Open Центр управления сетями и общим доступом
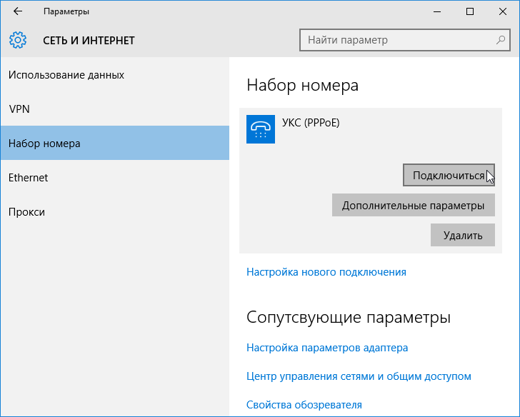The image size is (520, 417). (359, 376)
